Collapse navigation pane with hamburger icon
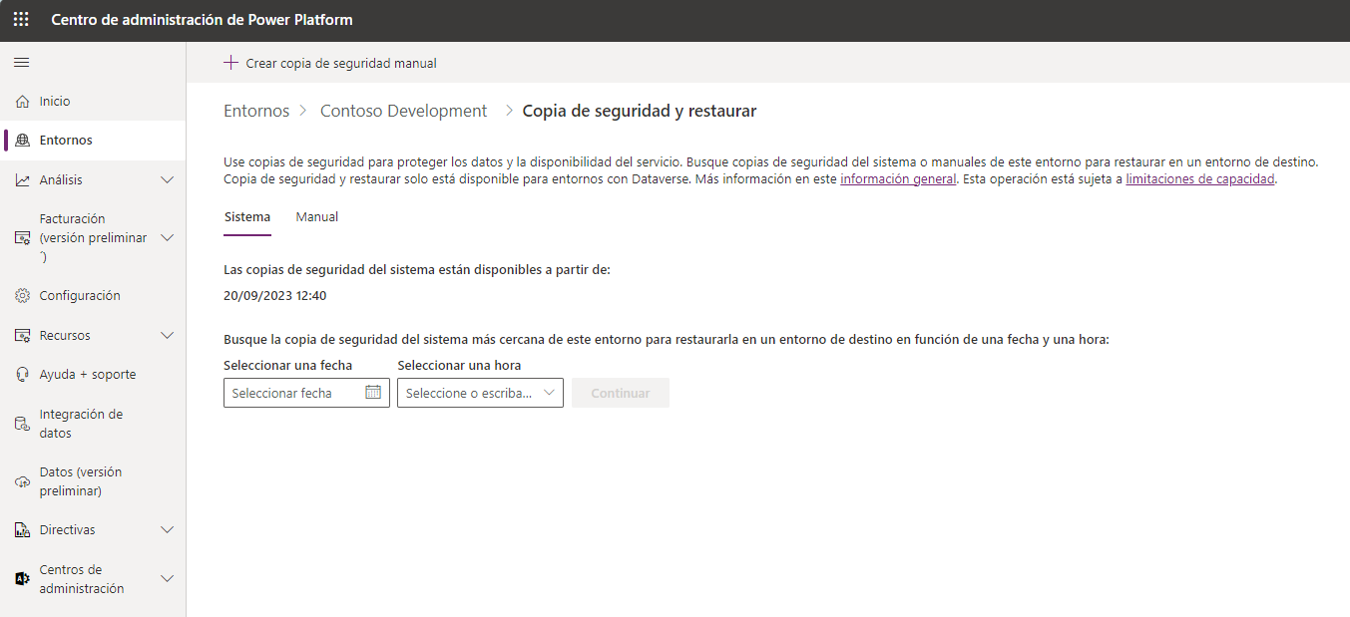The image size is (1350, 617). point(21,62)
